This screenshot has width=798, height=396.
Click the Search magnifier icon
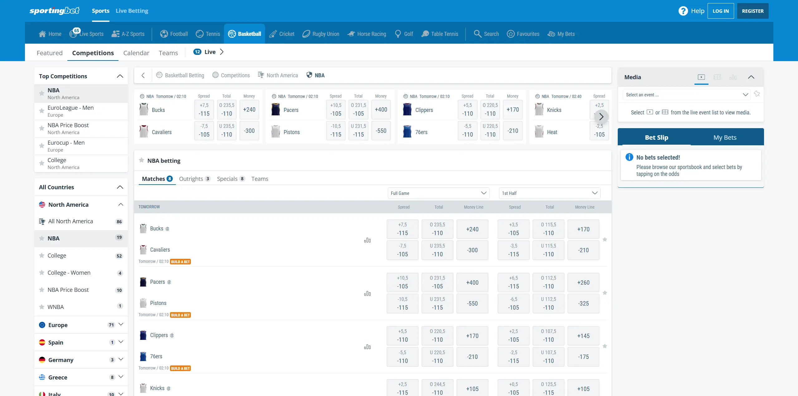pos(477,34)
